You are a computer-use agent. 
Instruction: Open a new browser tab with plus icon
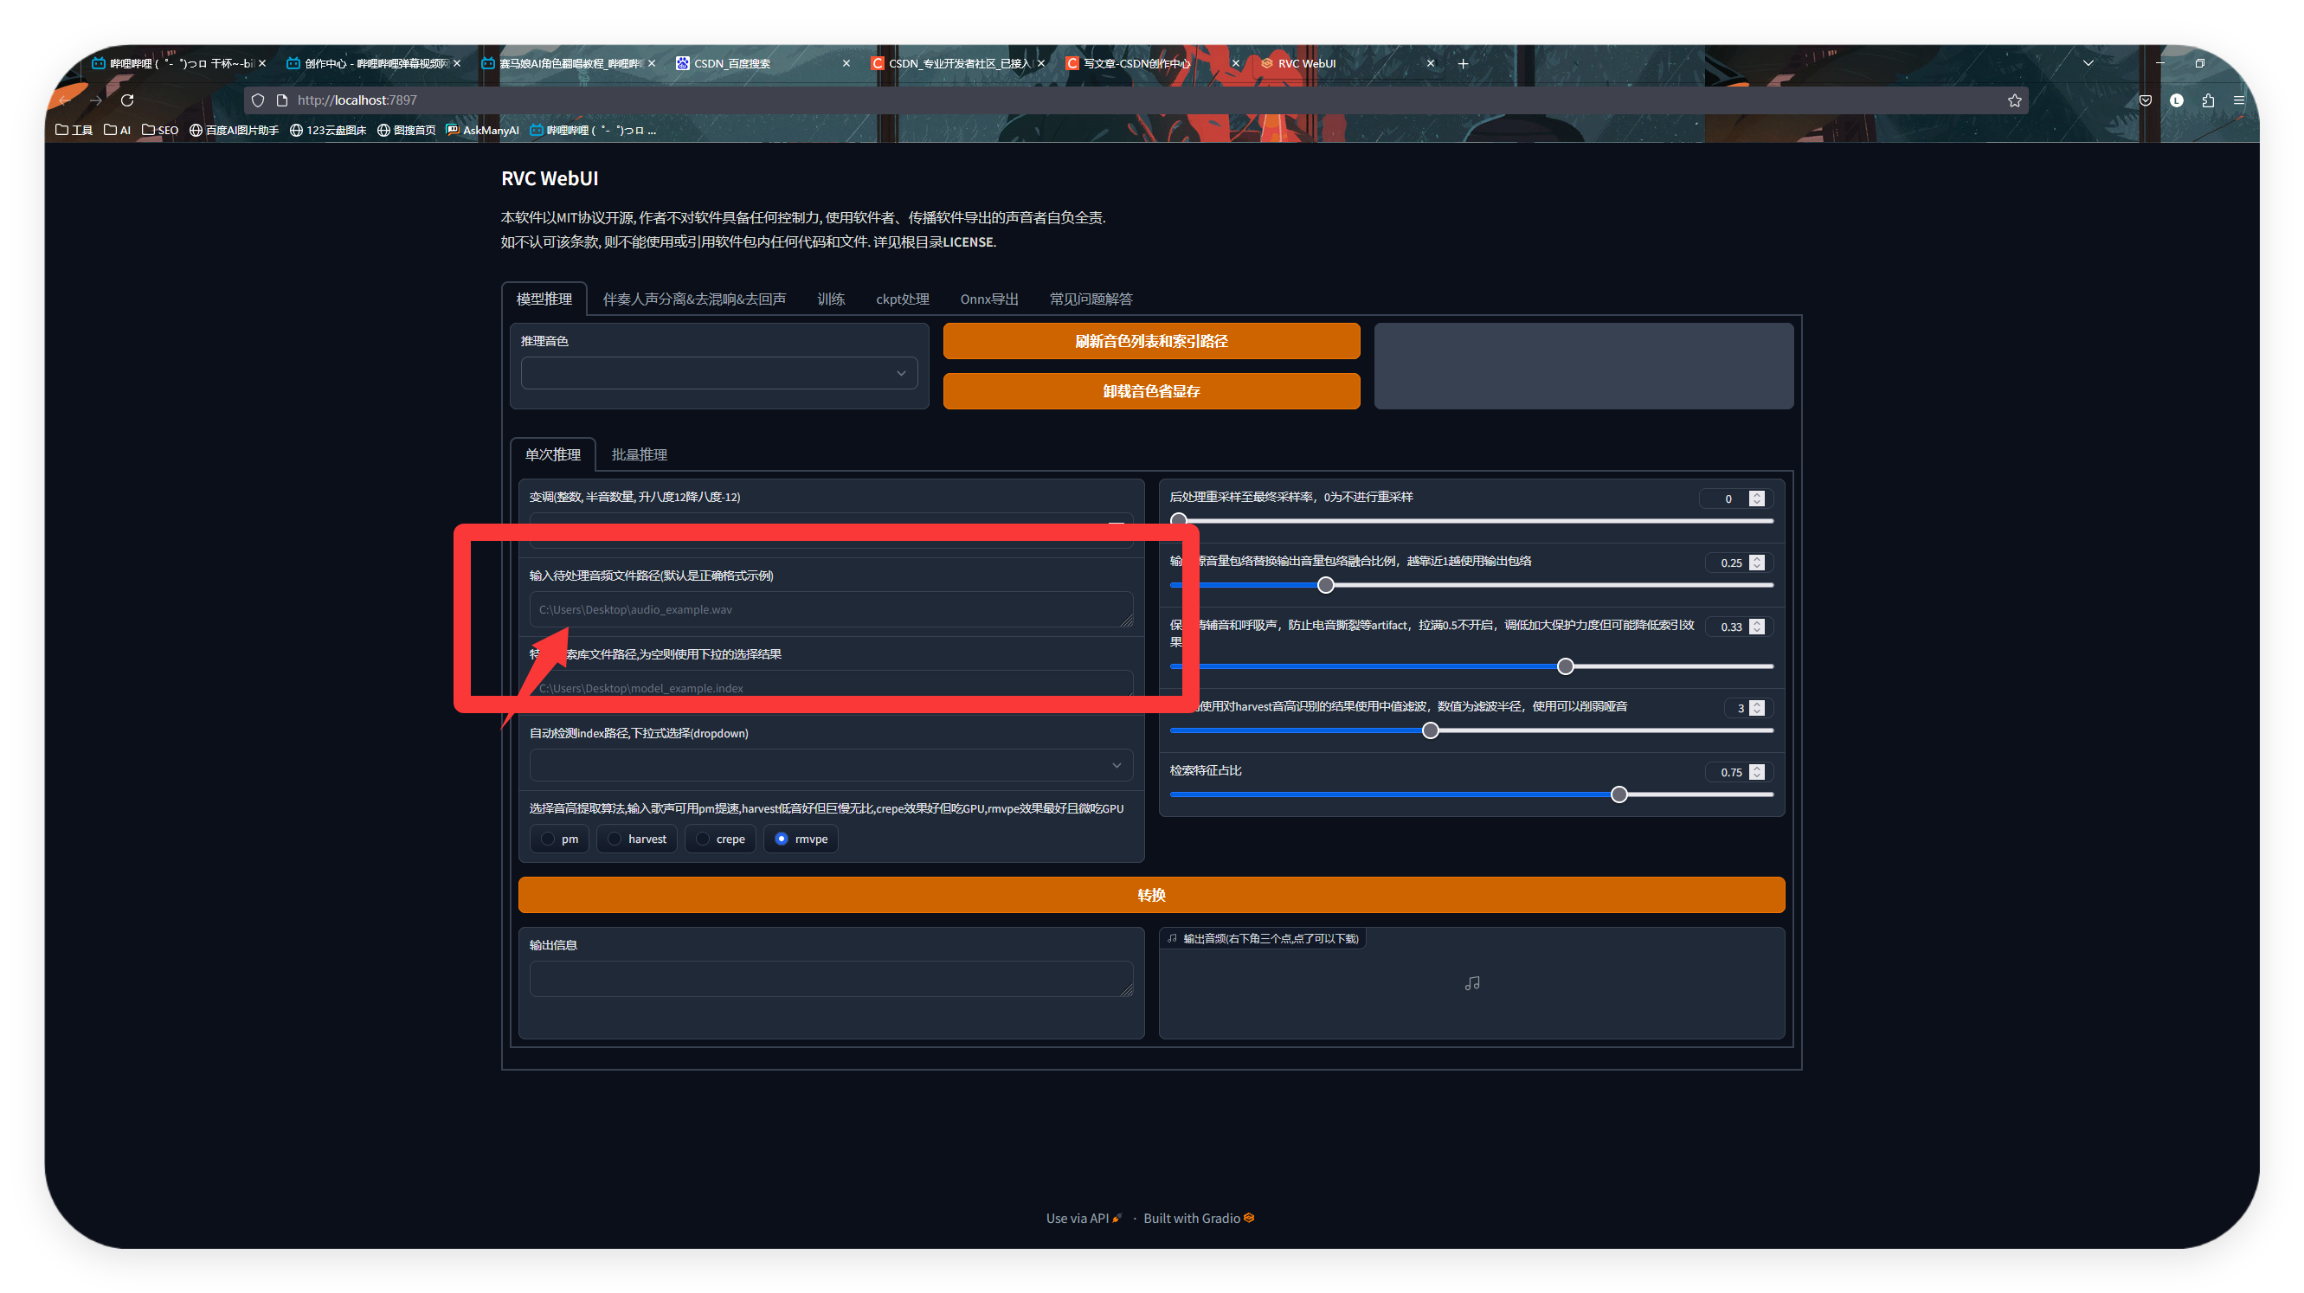click(x=1464, y=63)
